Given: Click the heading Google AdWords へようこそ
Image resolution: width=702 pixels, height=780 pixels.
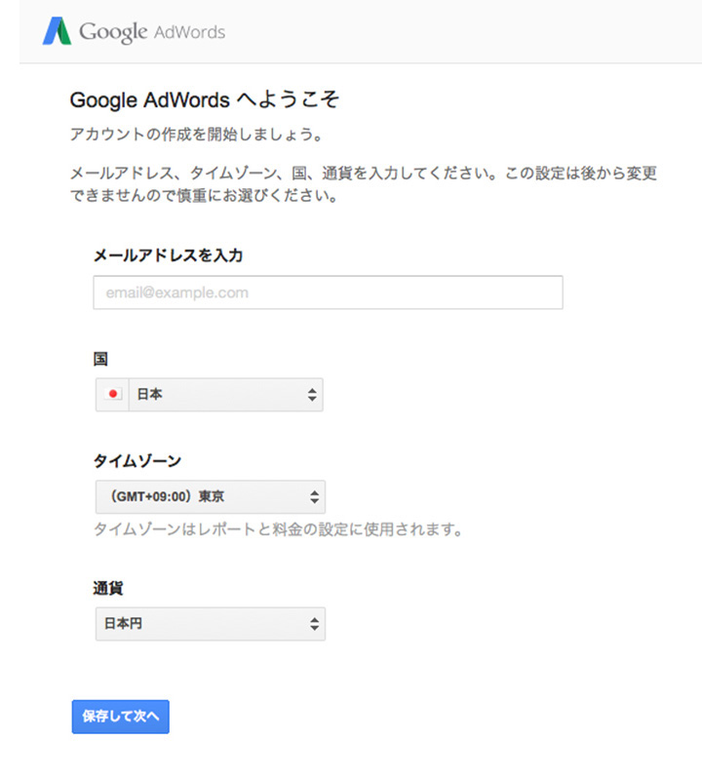Looking at the screenshot, I should tap(205, 100).
